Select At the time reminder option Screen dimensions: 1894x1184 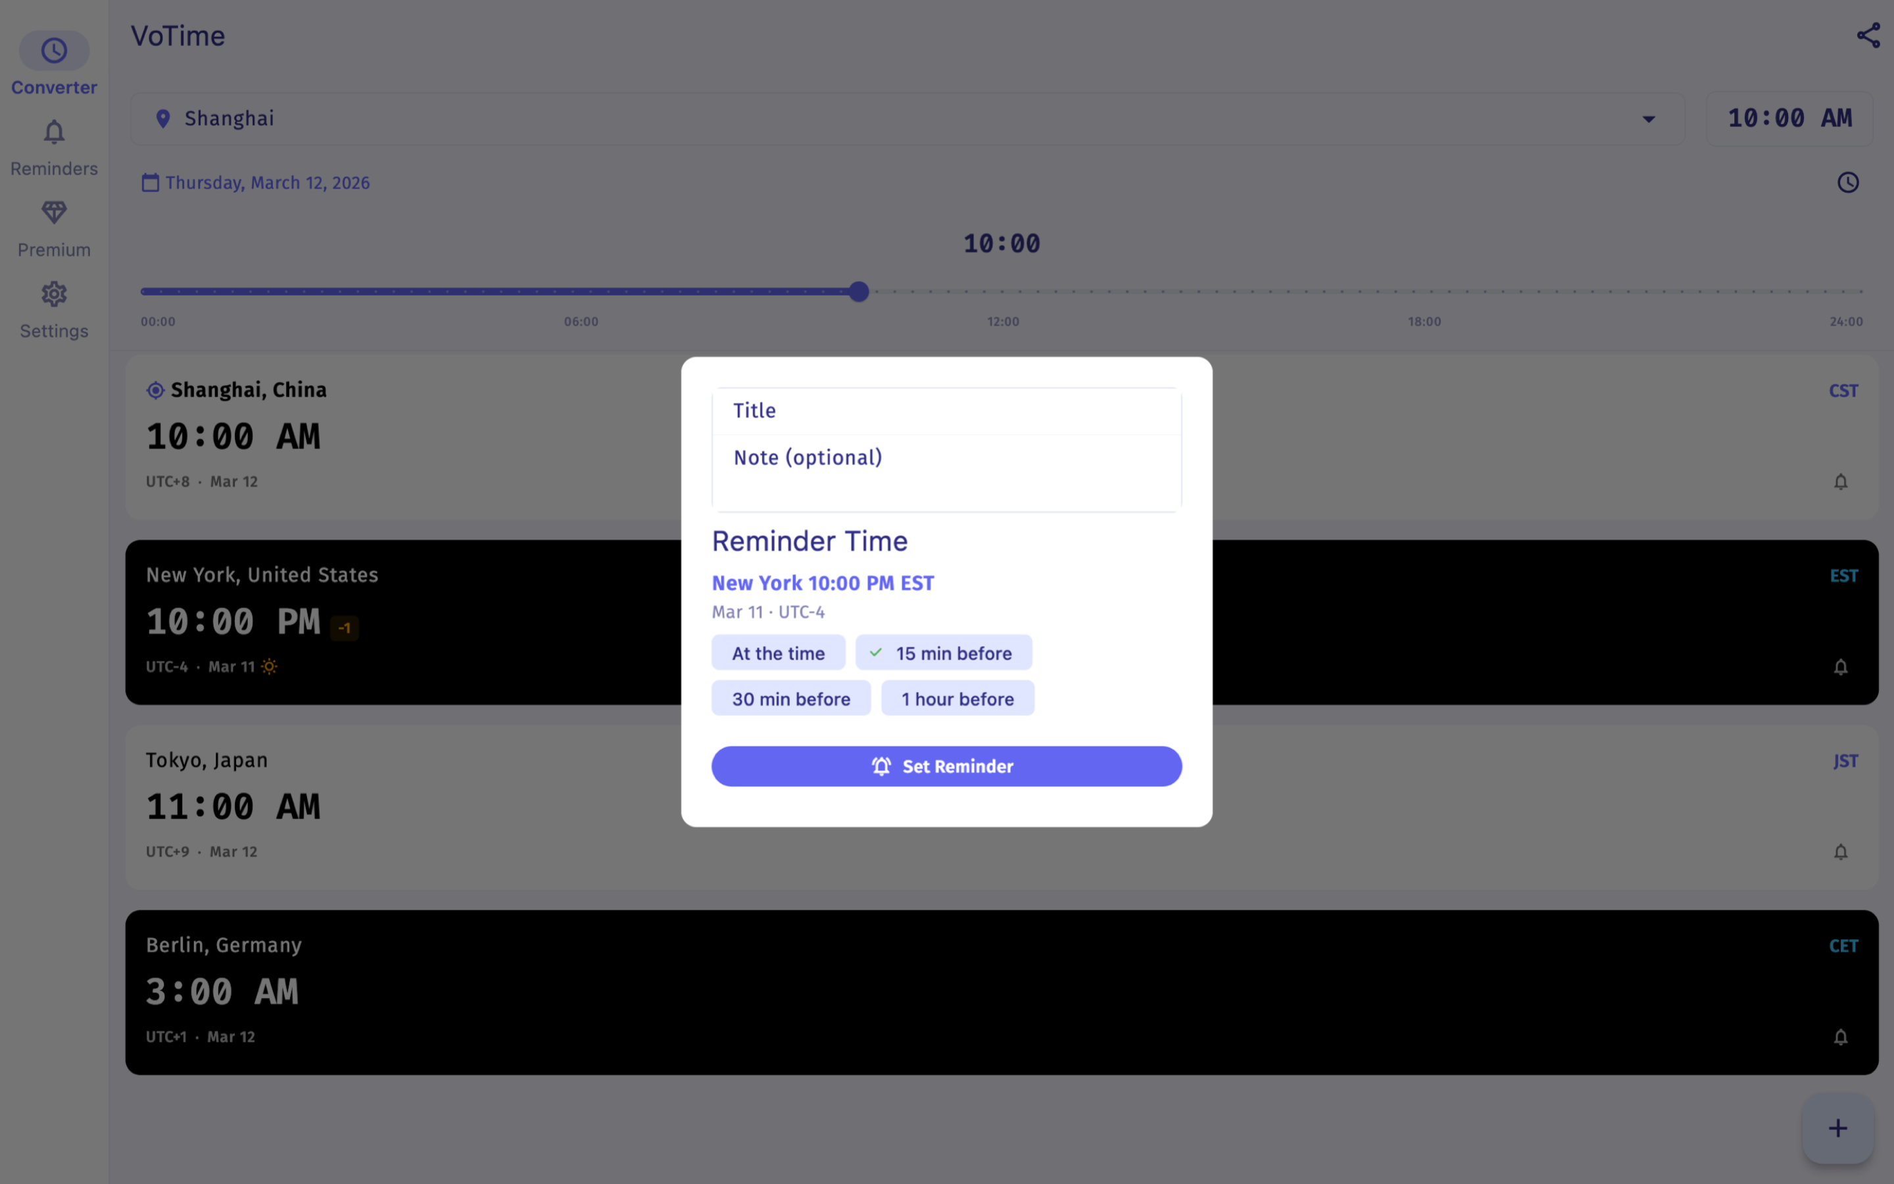click(x=778, y=653)
